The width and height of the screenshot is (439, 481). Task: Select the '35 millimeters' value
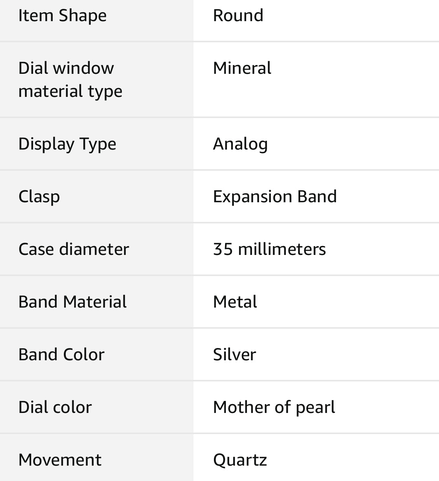[269, 250]
